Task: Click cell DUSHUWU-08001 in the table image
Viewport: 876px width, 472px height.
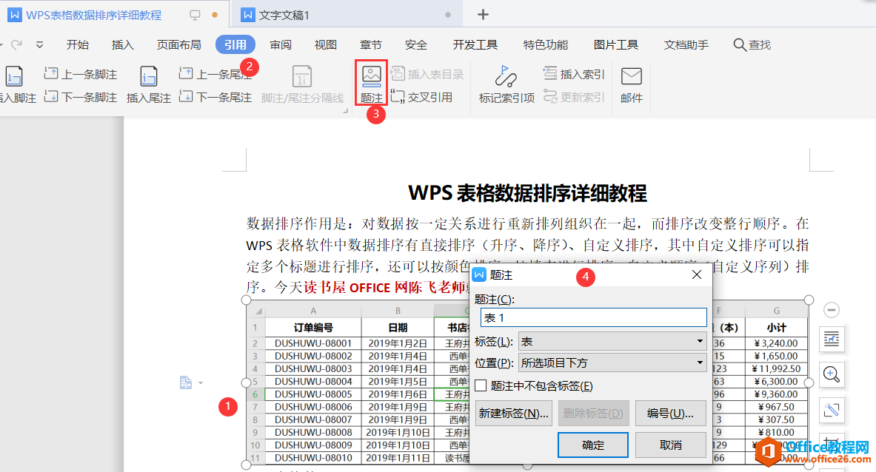Action: [313, 343]
